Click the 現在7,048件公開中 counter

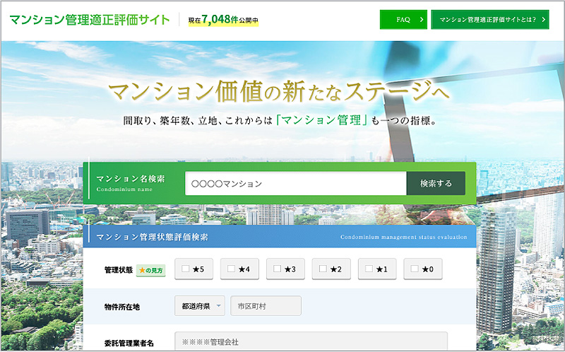(222, 20)
